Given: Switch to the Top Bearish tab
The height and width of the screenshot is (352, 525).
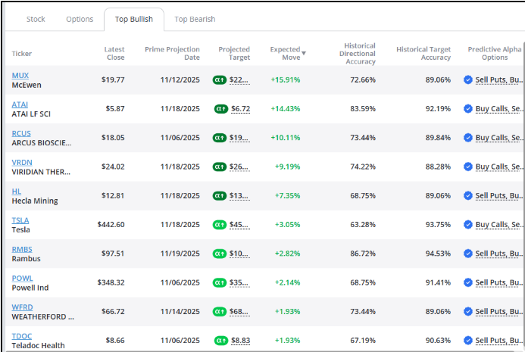Looking at the screenshot, I should 195,20.
